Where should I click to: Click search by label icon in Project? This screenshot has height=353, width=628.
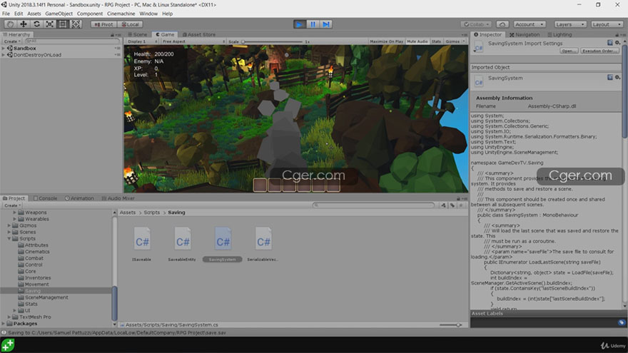click(452, 205)
